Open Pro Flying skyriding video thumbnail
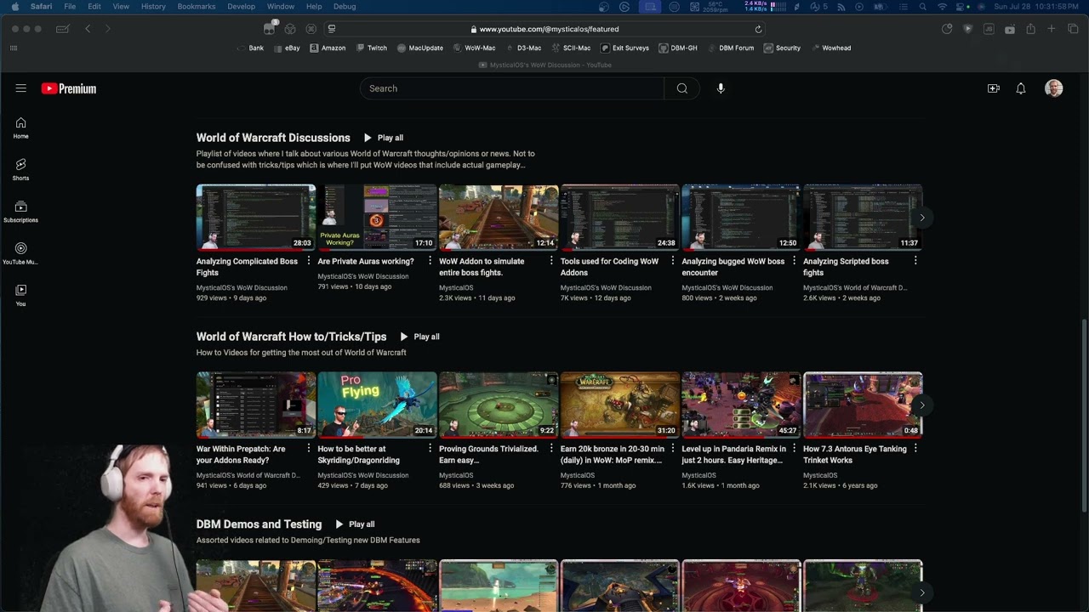 click(377, 405)
